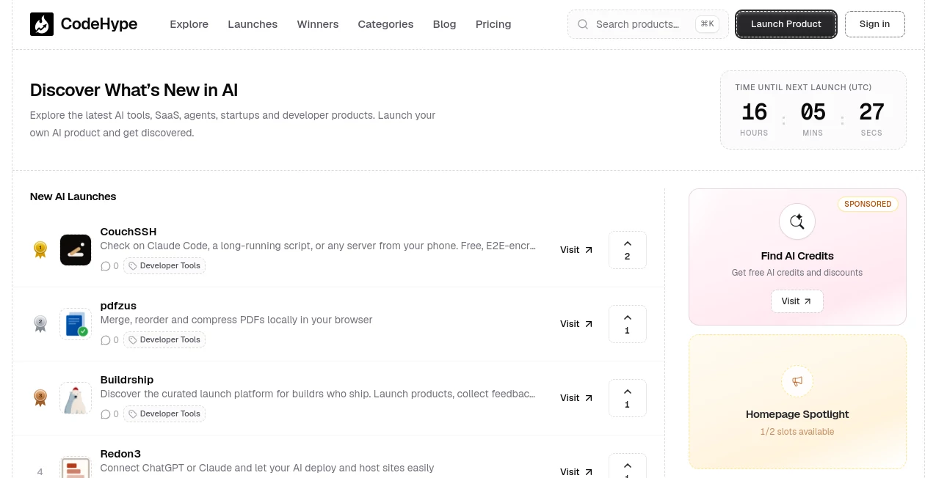
Task: Visit the CouchSSH site
Action: (x=576, y=250)
